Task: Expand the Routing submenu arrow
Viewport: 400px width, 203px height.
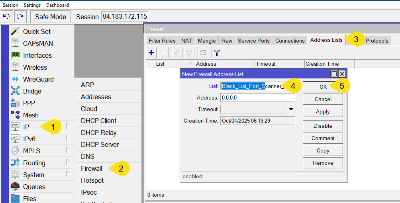Action: coord(68,162)
